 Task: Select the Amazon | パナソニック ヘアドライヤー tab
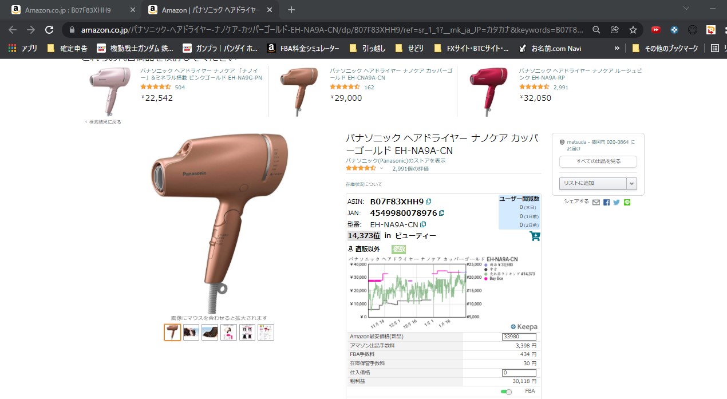tap(210, 10)
